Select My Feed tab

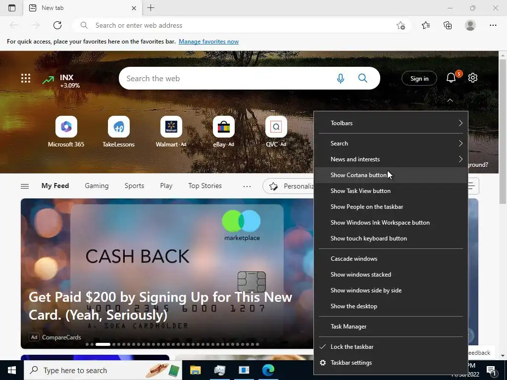(55, 186)
